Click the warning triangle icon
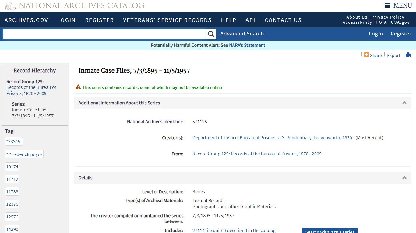Screen dimensions: 416x233 [x=78, y=87]
